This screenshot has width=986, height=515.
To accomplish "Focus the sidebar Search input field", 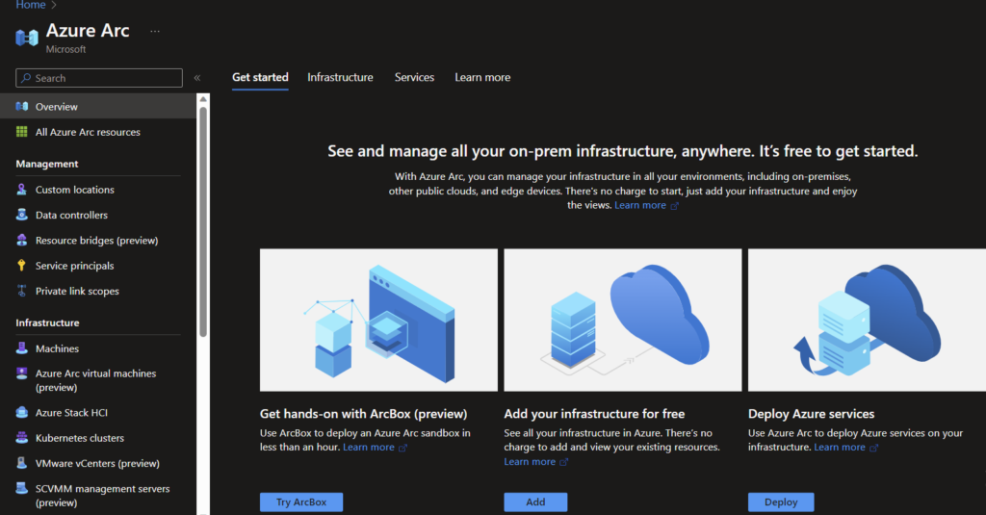I will (x=99, y=78).
